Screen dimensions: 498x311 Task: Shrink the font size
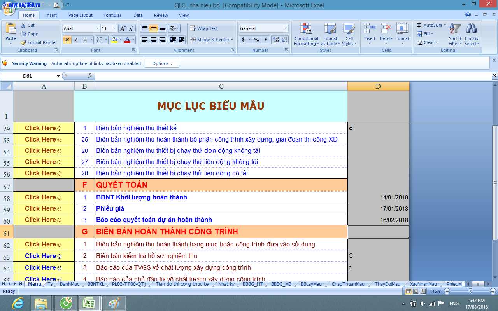pyautogui.click(x=131, y=28)
